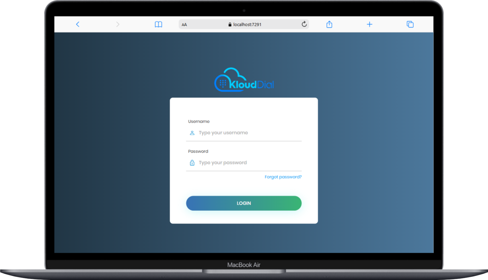Open the AA reader text options
Viewport: 488px width, 280px height.
tap(184, 25)
